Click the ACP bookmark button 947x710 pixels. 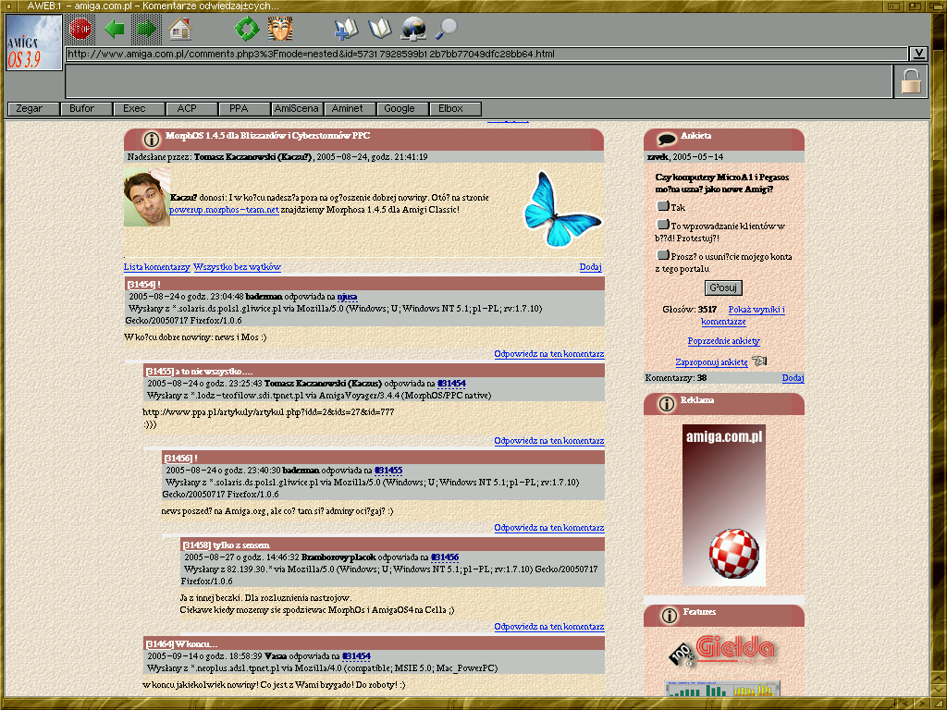click(x=191, y=109)
